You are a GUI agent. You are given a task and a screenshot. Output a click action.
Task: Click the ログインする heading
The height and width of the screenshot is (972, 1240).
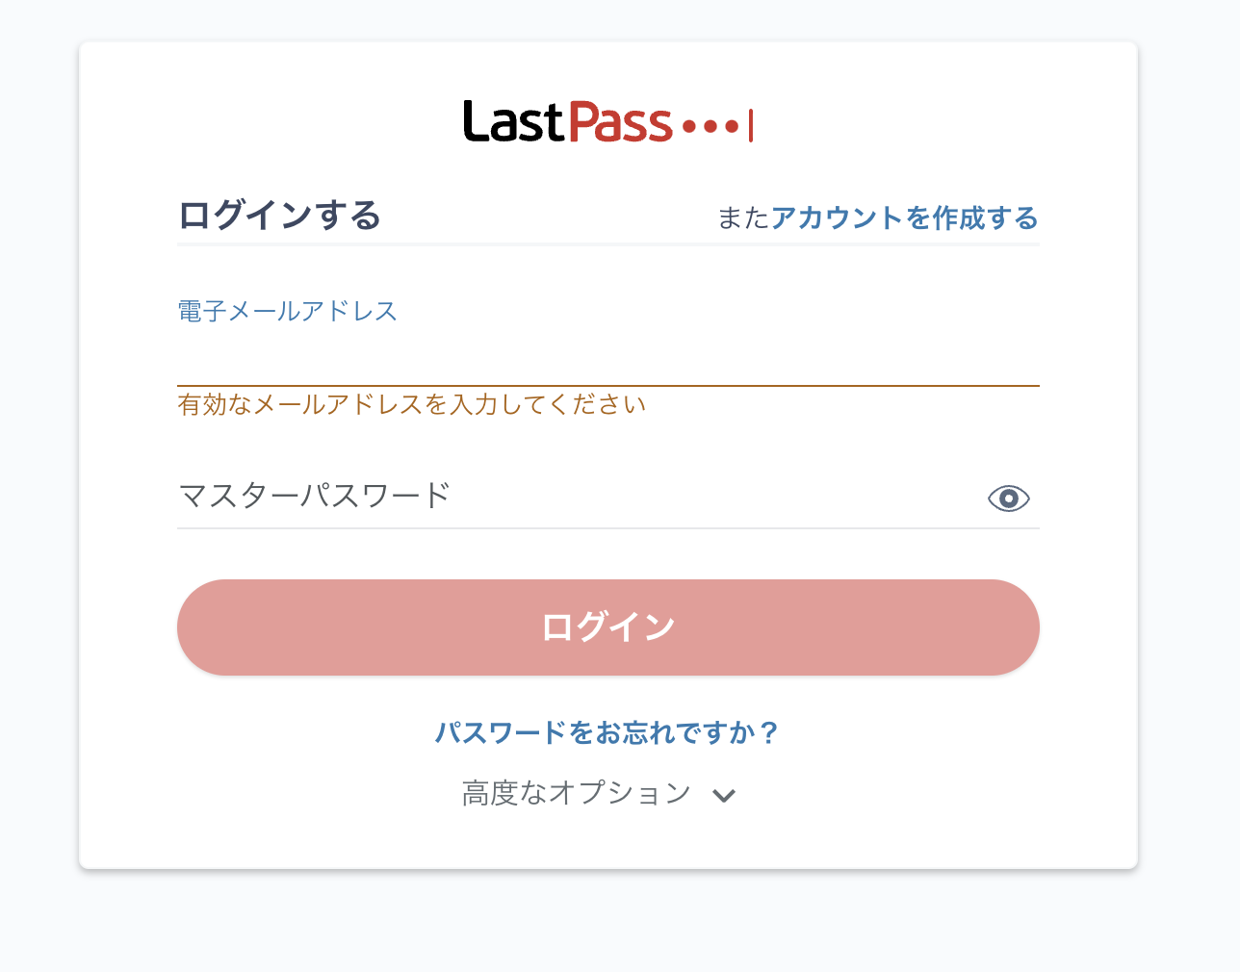279,216
